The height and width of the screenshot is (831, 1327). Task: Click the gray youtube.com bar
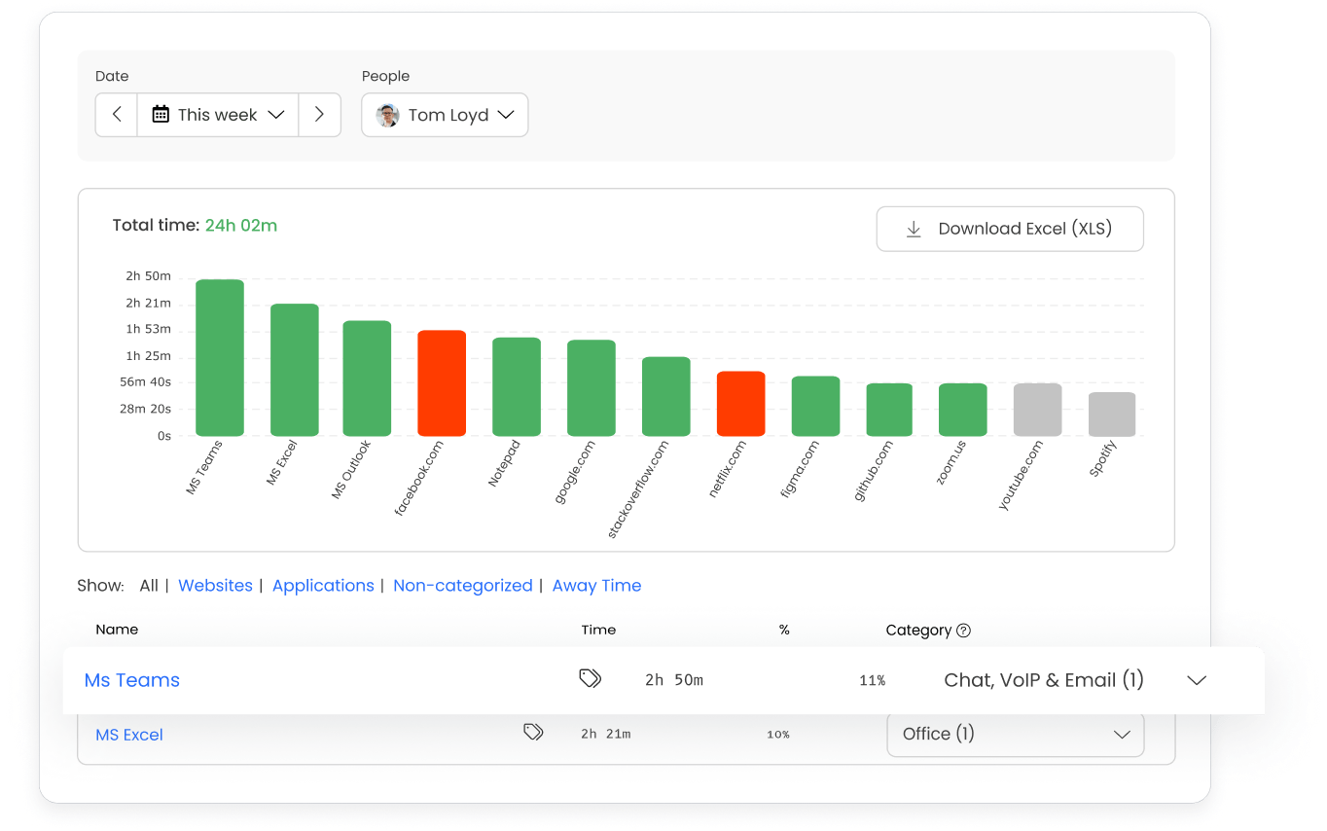[x=1038, y=410]
